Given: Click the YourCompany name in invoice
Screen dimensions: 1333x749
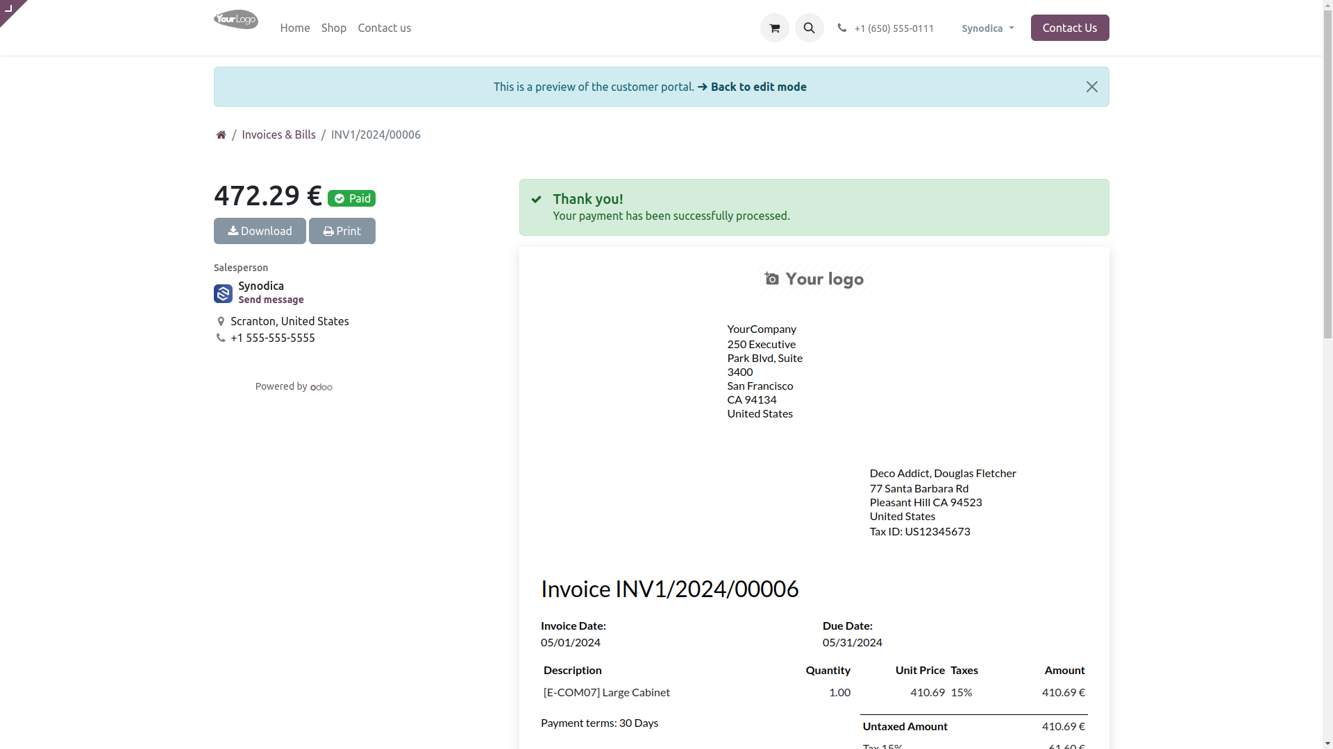Looking at the screenshot, I should (761, 329).
